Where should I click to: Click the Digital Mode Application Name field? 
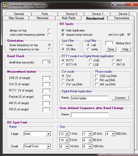coord(90,98)
